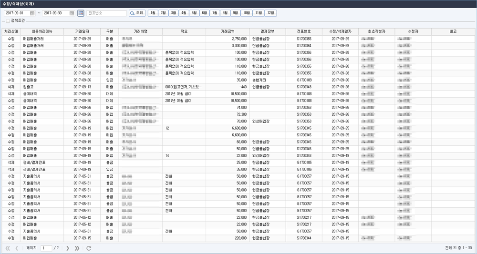The image size is (477, 254).
Task: Click the 66,000 amount cell
Action: 228,142
